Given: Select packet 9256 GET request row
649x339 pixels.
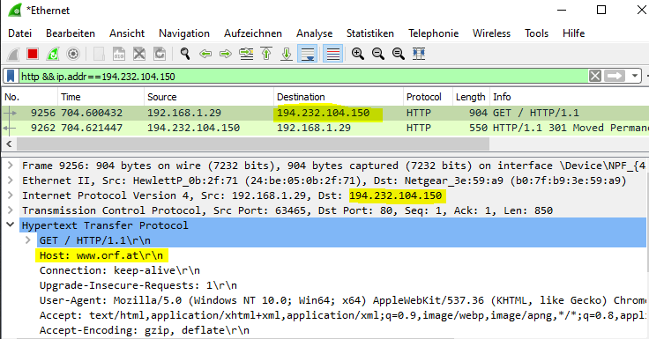Looking at the screenshot, I should pyautogui.click(x=325, y=113).
